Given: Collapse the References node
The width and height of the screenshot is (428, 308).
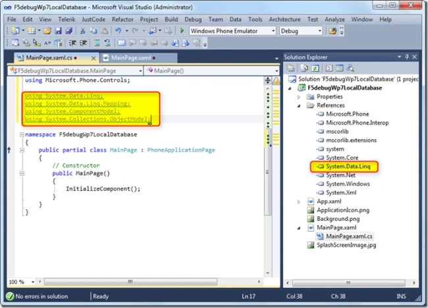Looking at the screenshot, I should 299,106.
